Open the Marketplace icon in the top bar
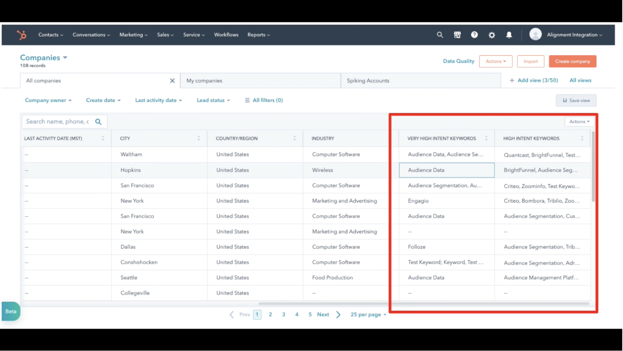The image size is (623, 351). [458, 35]
